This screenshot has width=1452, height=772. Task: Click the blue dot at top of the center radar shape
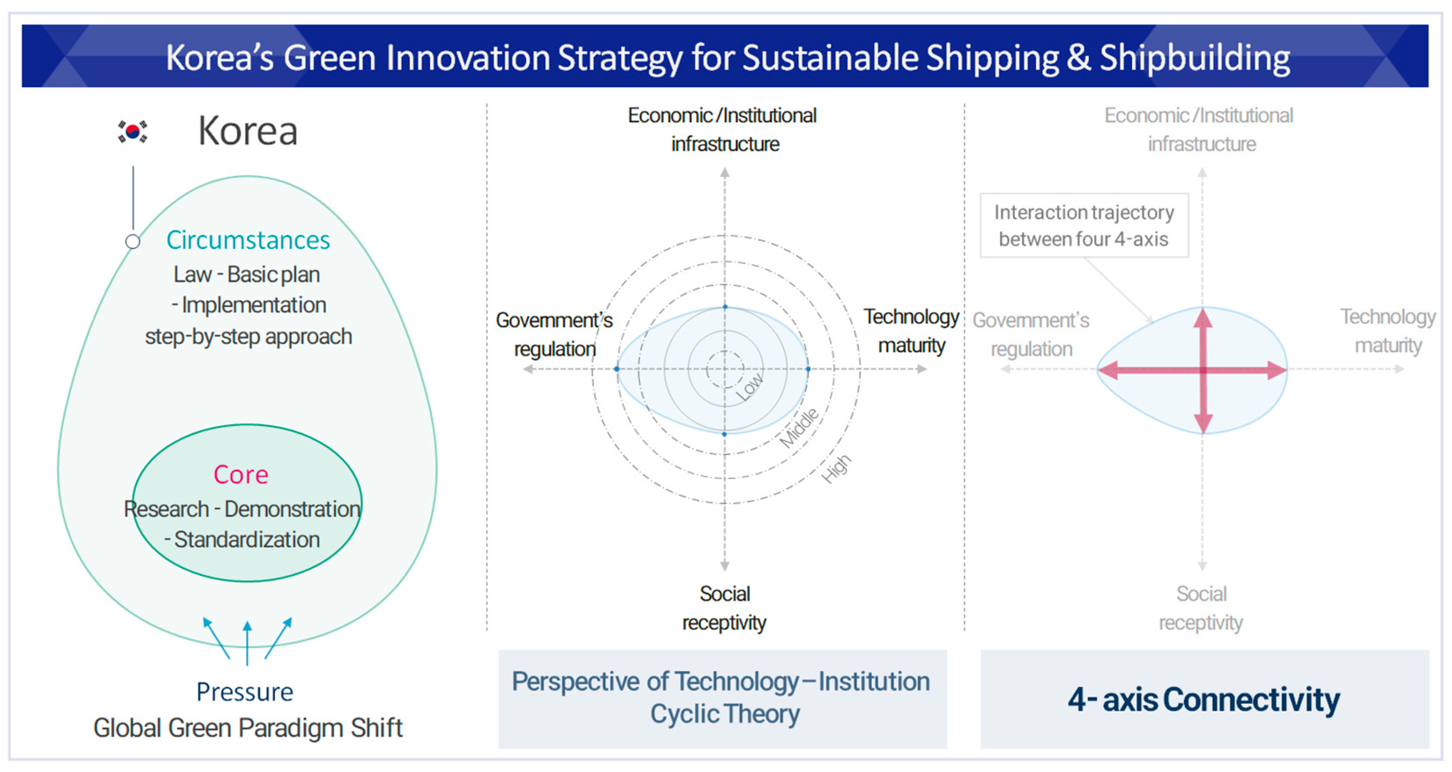pyautogui.click(x=725, y=307)
